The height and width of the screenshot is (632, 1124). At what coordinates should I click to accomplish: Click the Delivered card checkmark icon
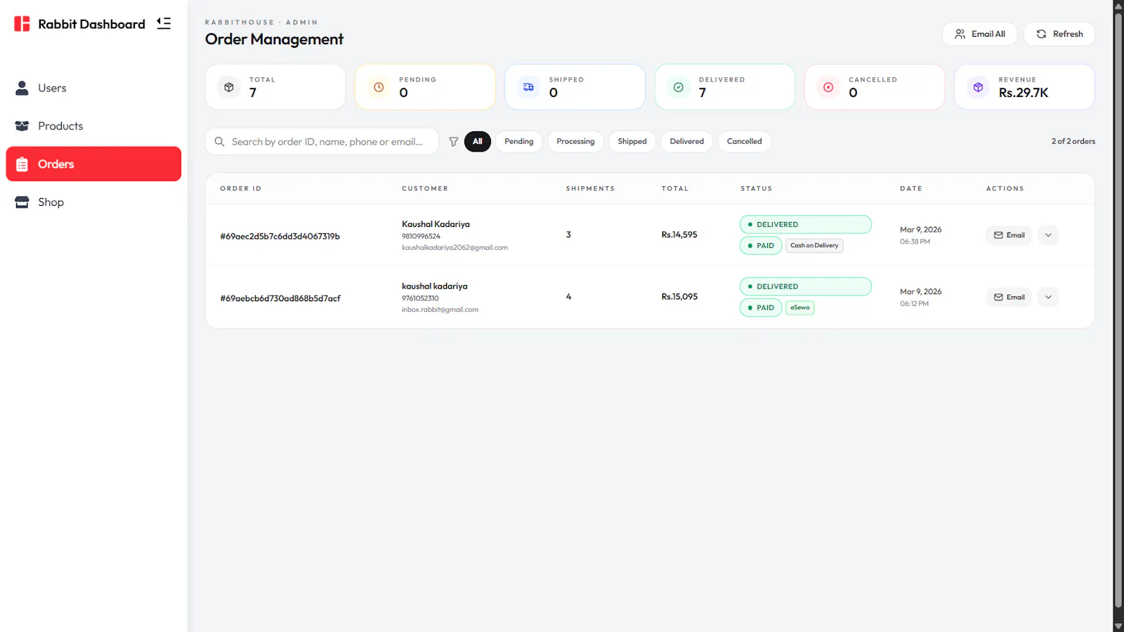point(679,87)
